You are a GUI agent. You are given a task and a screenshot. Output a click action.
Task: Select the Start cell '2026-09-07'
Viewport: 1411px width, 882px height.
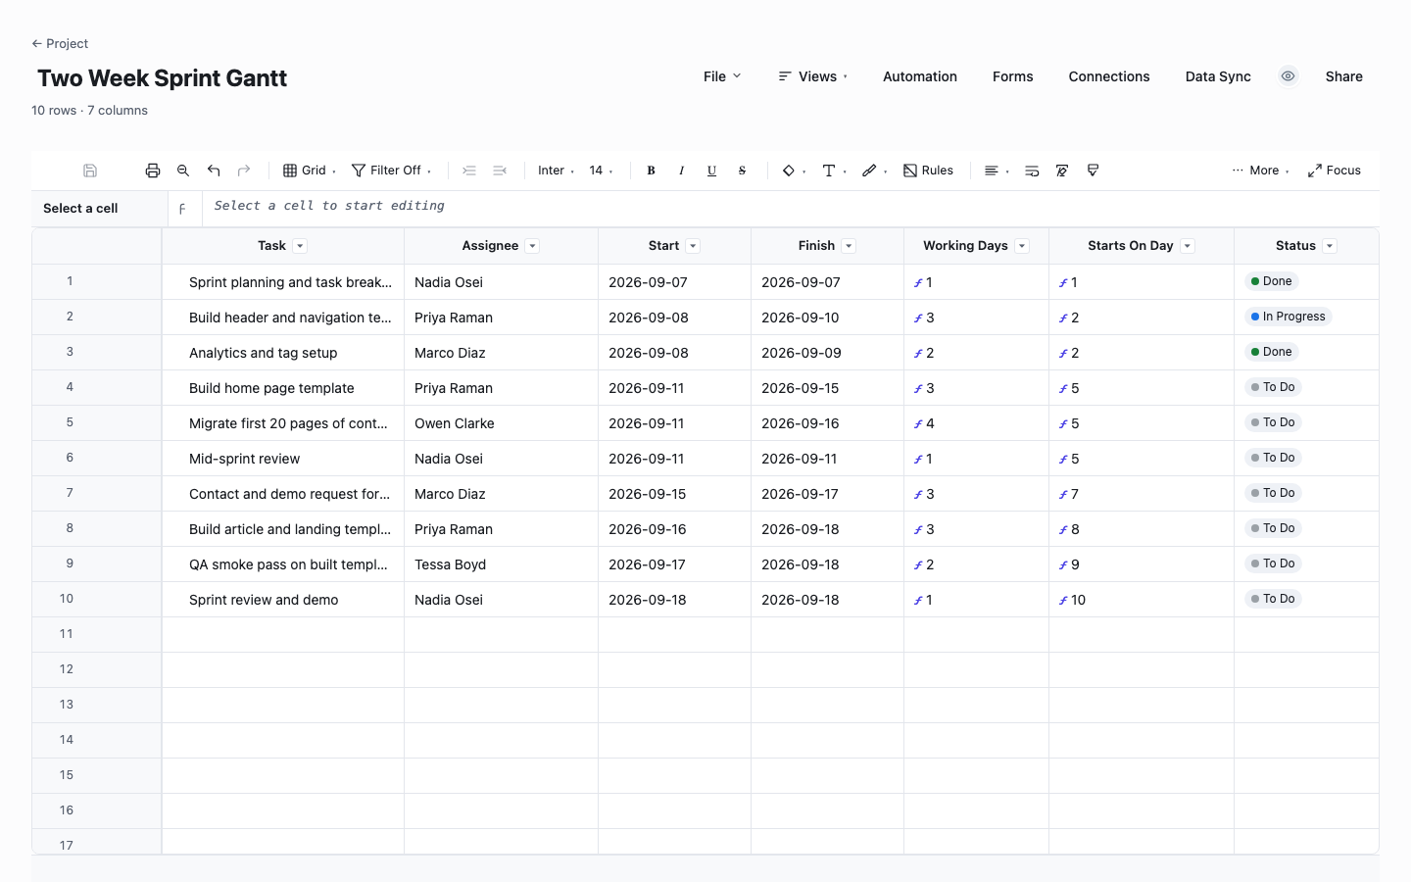click(x=674, y=282)
